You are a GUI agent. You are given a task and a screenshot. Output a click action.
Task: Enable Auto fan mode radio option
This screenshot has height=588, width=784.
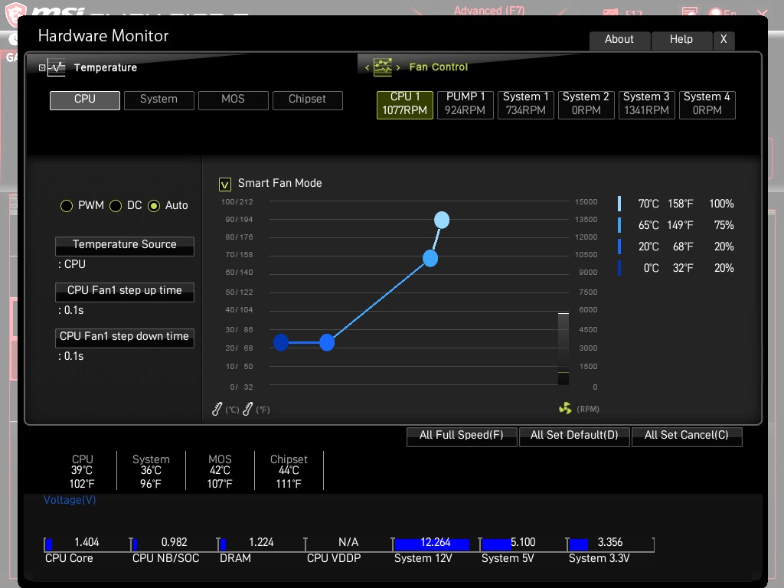[154, 206]
